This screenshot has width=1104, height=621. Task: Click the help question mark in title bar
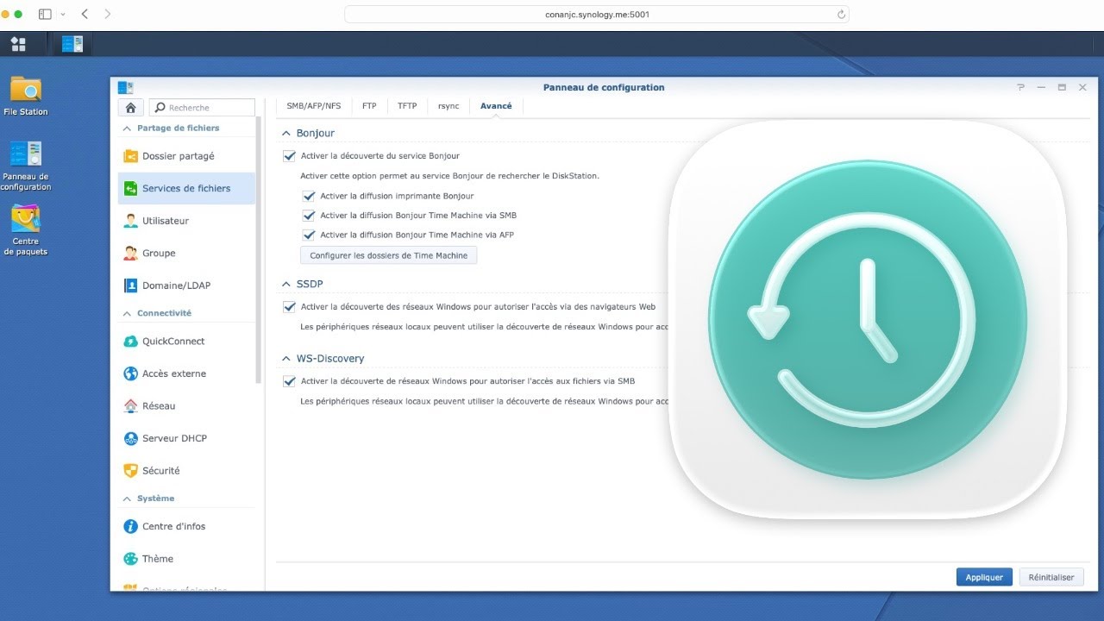pyautogui.click(x=1021, y=87)
